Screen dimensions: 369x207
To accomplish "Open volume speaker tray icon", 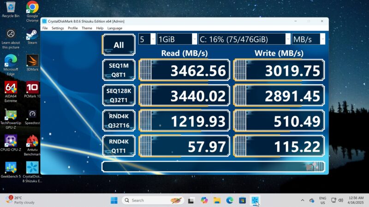I will (340, 200).
